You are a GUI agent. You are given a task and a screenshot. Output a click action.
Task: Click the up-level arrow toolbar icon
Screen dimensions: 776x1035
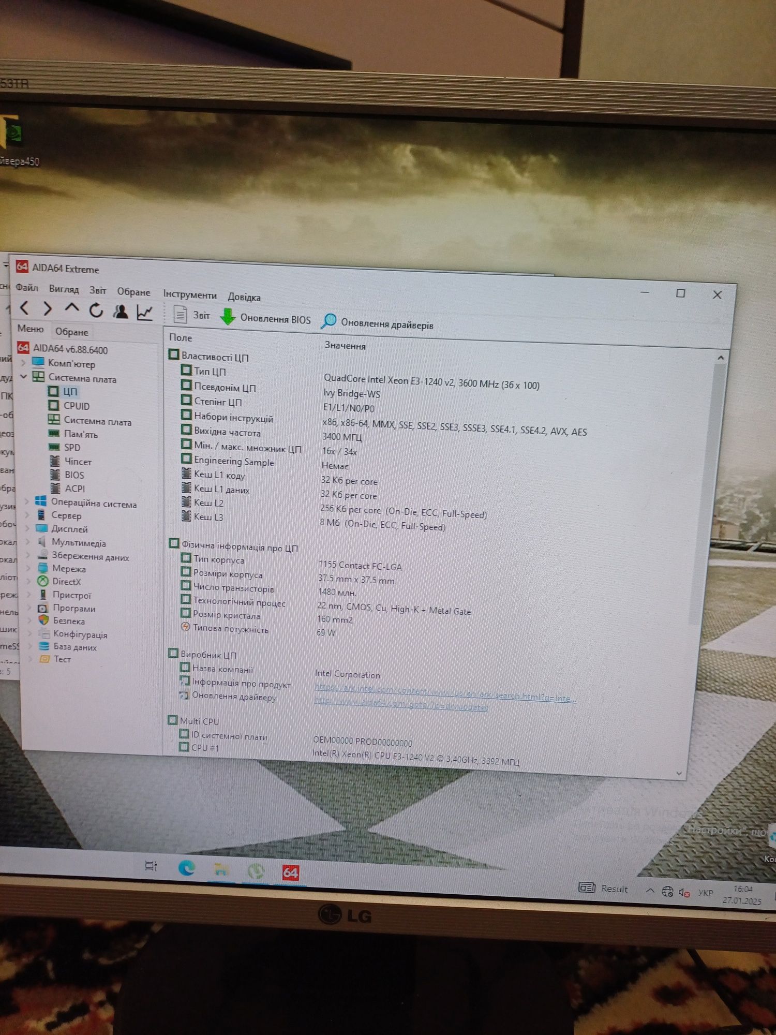tap(72, 308)
